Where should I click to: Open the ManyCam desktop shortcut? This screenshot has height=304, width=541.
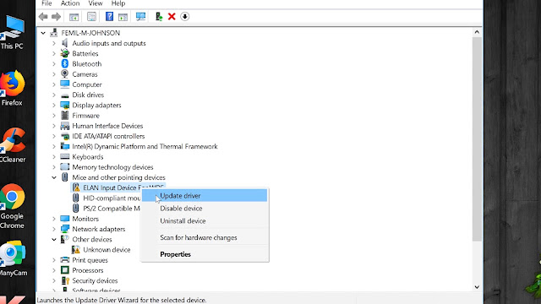tap(14, 259)
